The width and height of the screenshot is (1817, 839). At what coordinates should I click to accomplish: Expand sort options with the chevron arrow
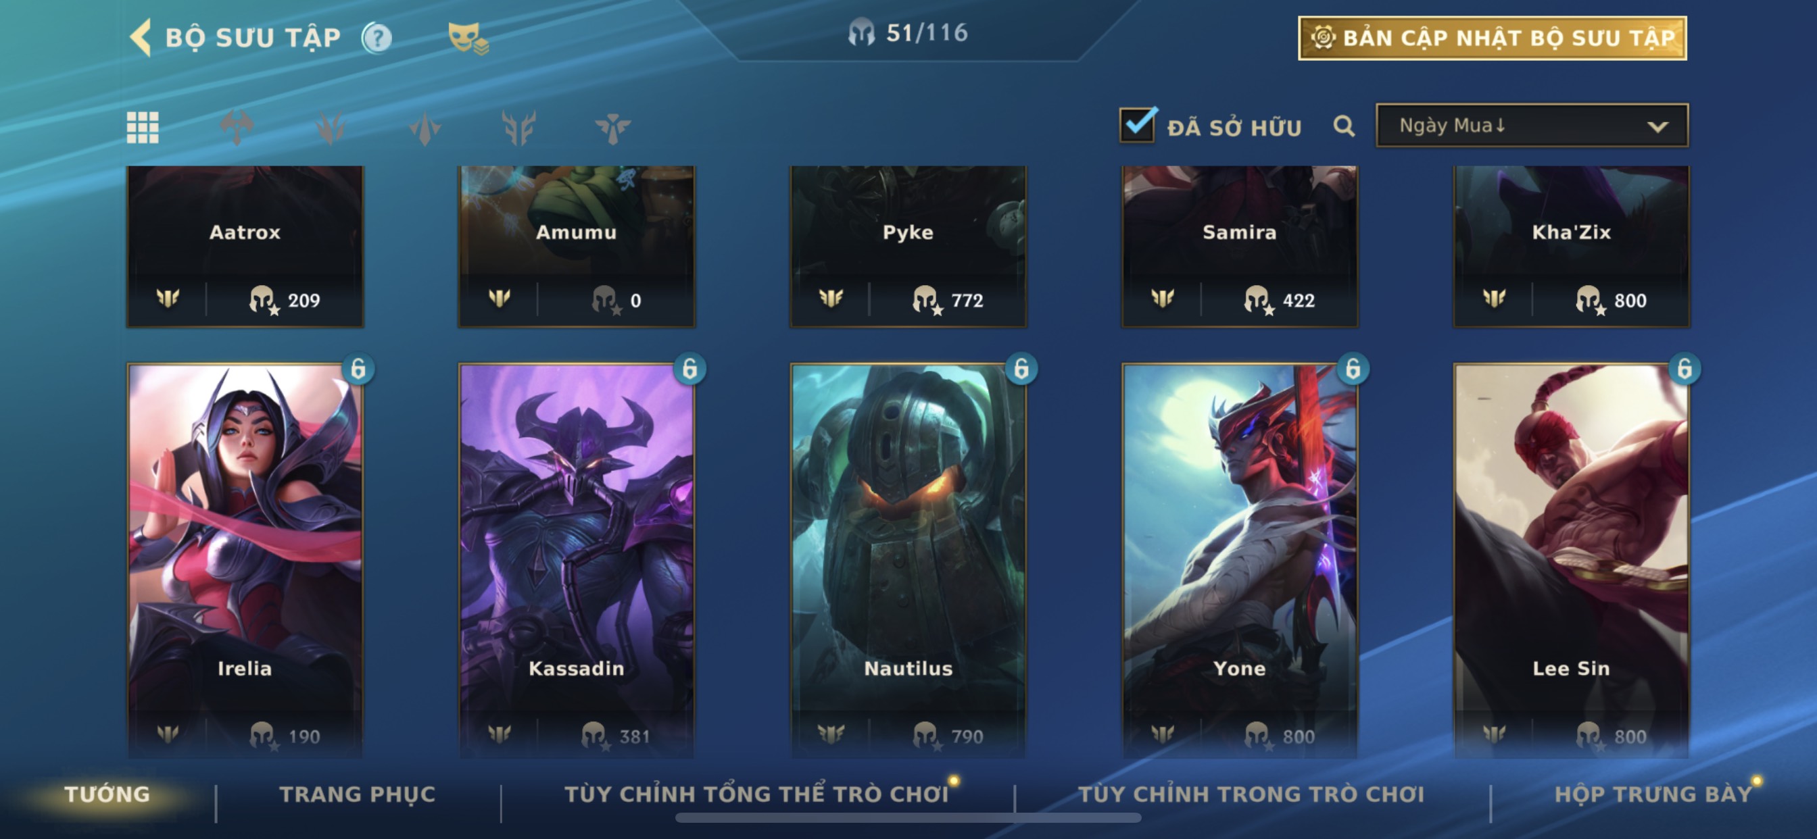(1657, 127)
